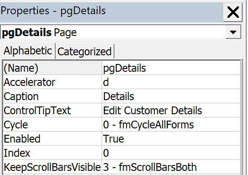Select the Index property label

(52, 153)
